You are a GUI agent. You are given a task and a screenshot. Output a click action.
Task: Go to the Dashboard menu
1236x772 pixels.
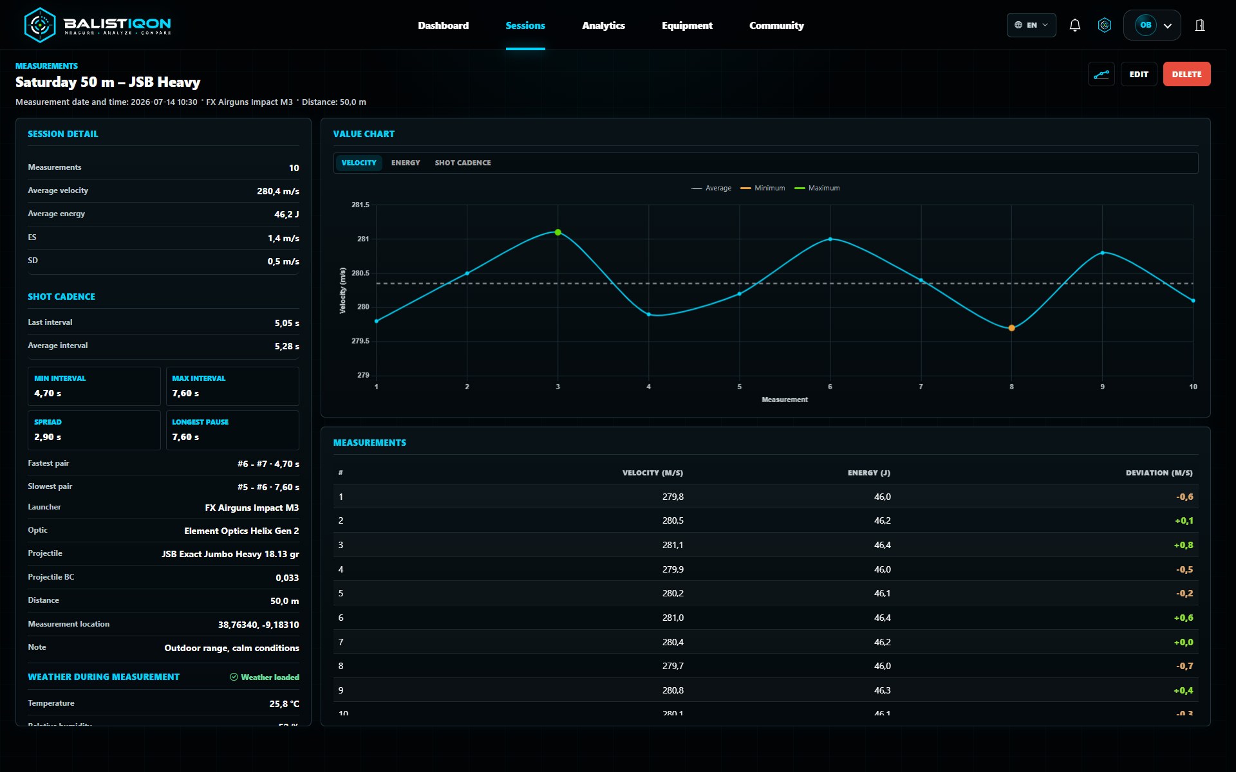coord(443,25)
